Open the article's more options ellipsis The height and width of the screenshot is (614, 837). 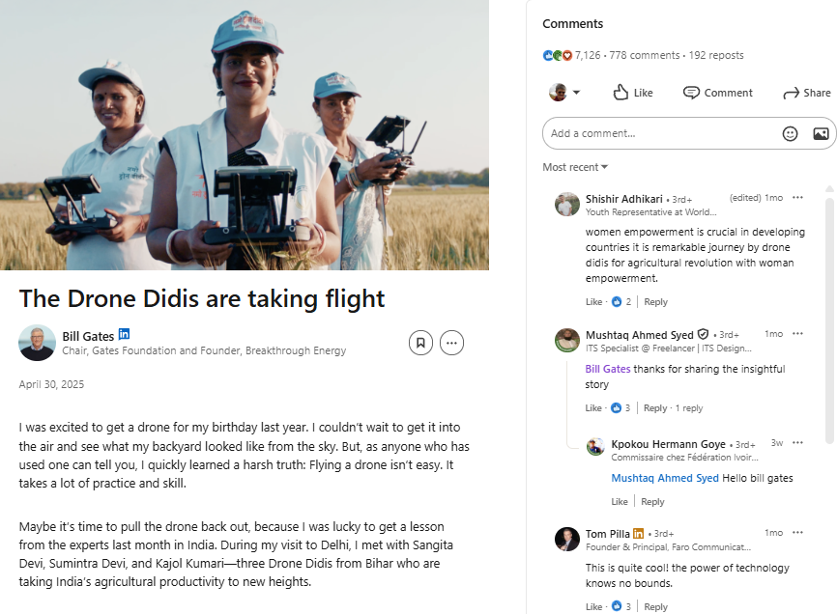pyautogui.click(x=451, y=342)
